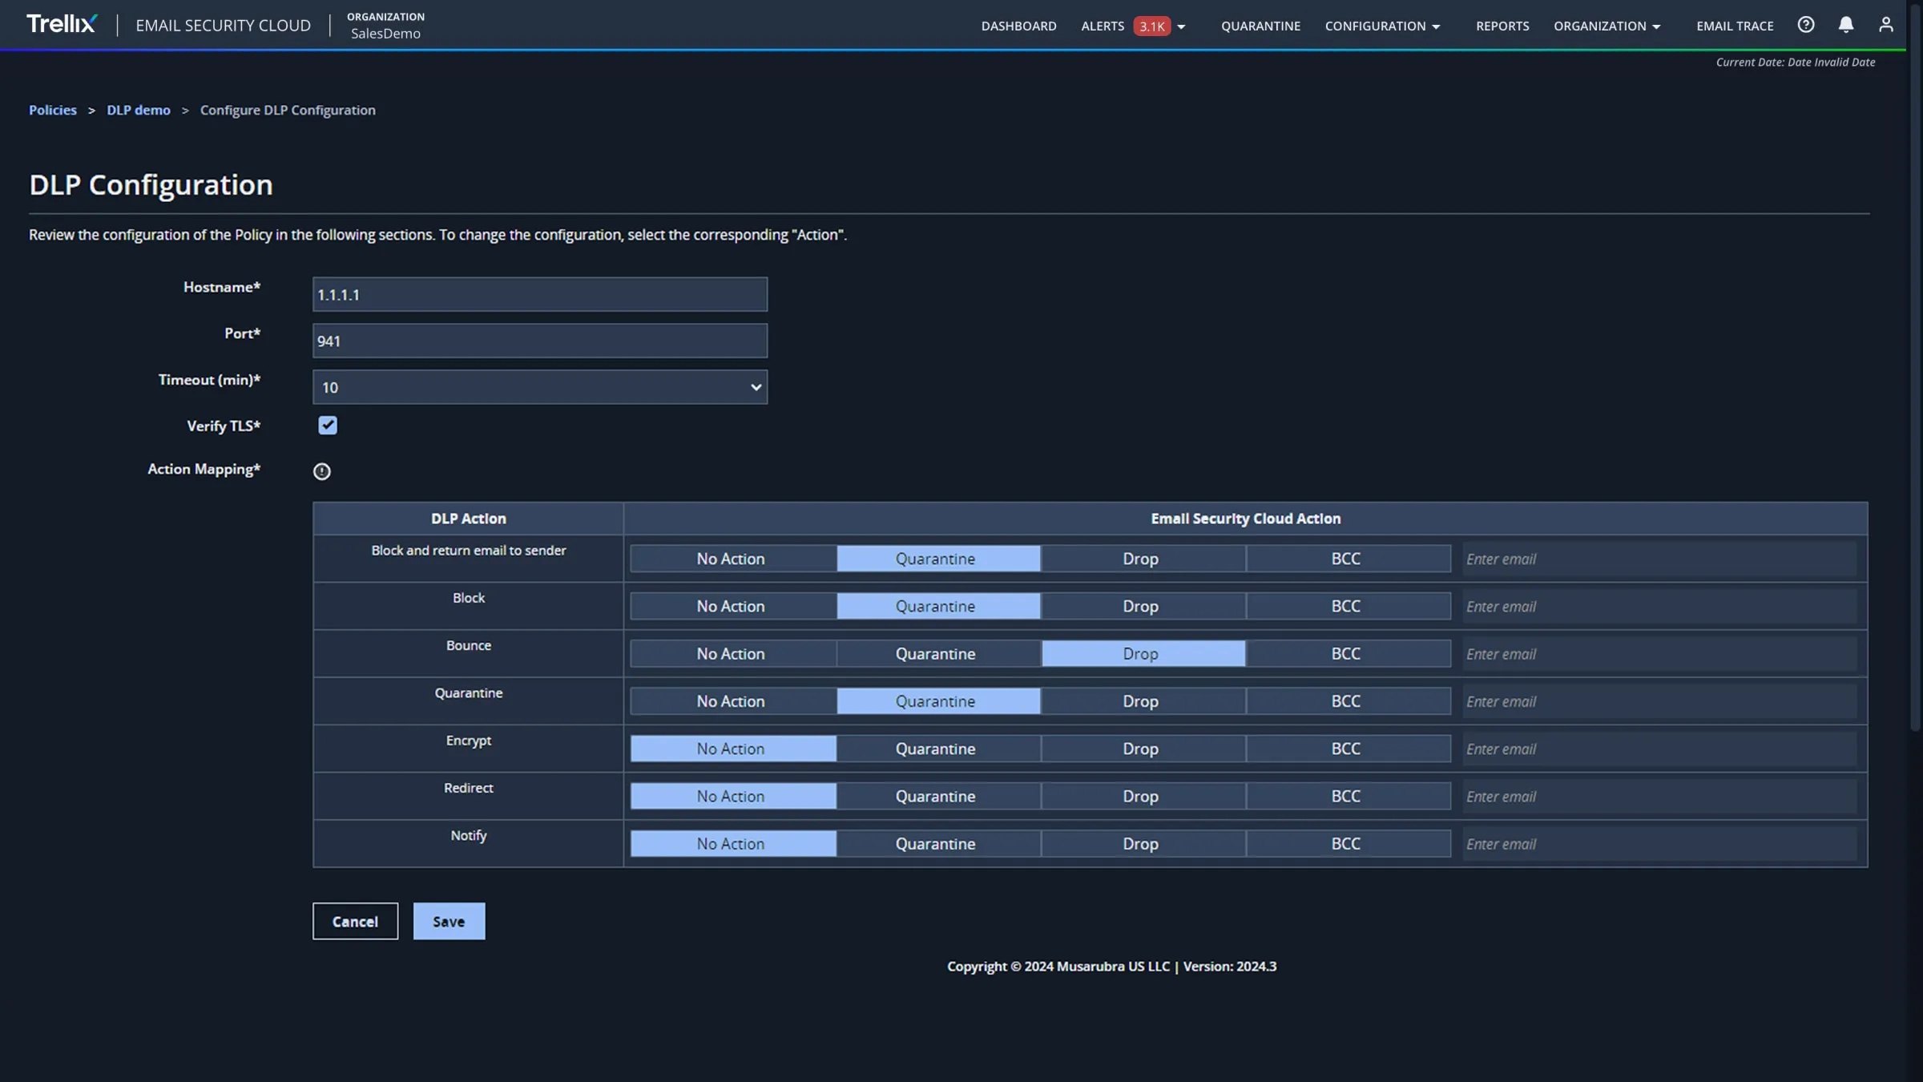Open Email Trace in top navigation

(1735, 26)
